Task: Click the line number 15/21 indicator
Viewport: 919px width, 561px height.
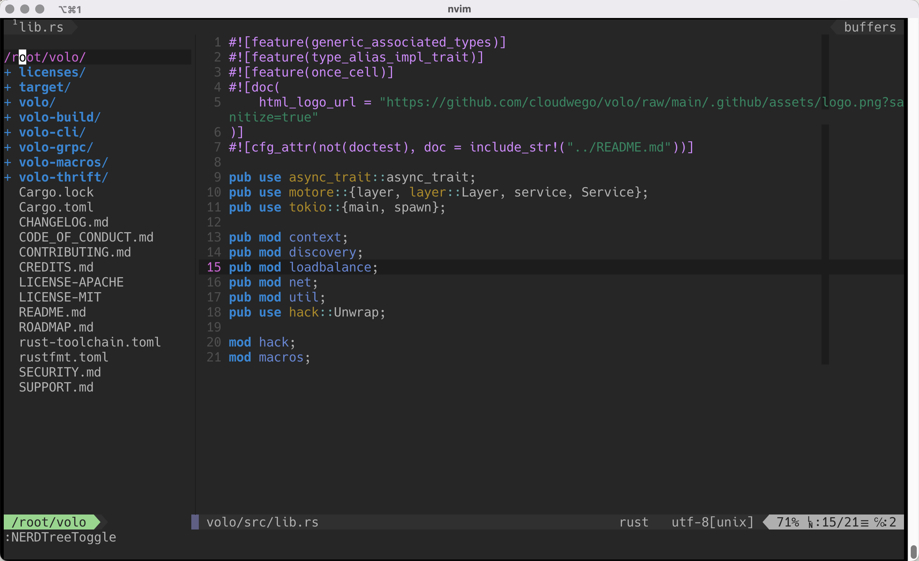Action: [837, 522]
